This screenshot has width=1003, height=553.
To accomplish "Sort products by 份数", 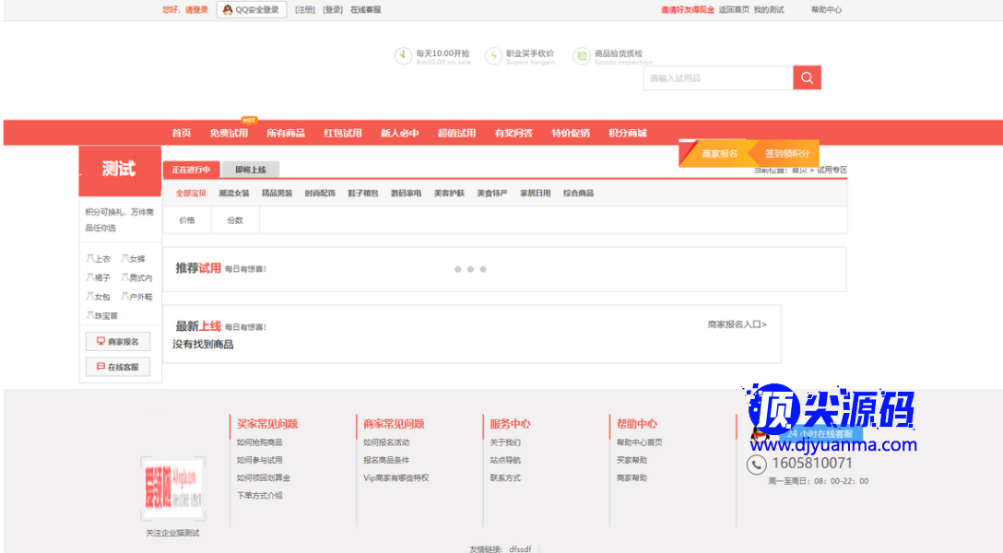I will coord(235,220).
